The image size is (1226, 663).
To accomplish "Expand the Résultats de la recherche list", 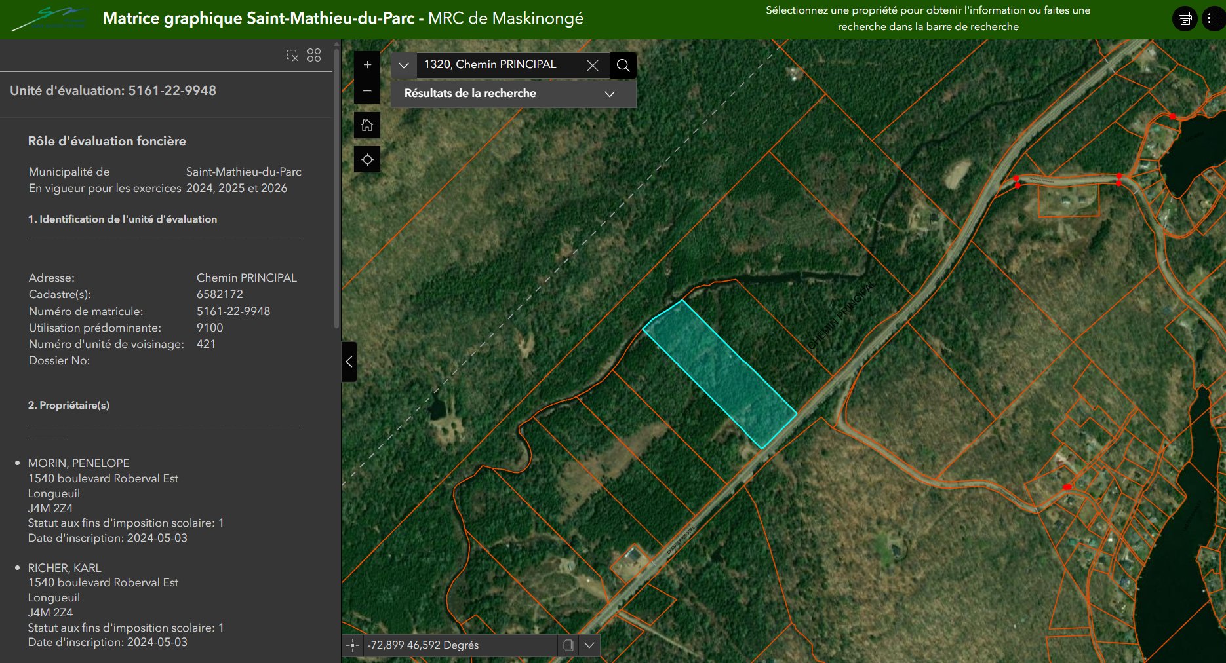I will (x=609, y=94).
